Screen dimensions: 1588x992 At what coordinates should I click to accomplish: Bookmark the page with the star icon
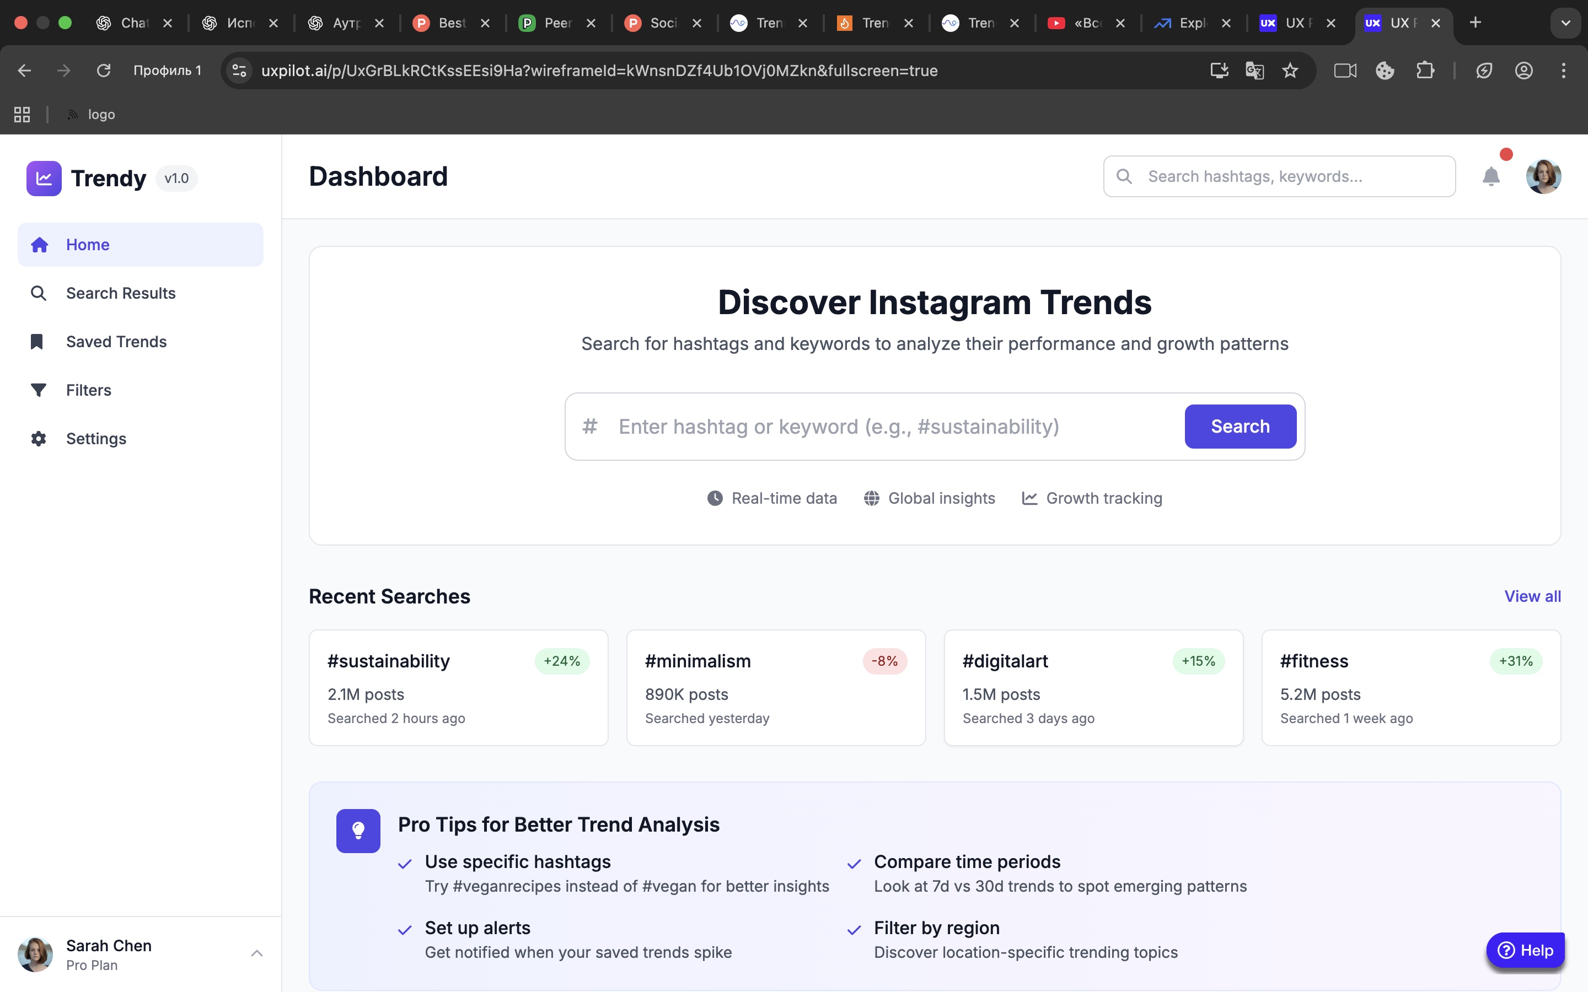[1290, 70]
